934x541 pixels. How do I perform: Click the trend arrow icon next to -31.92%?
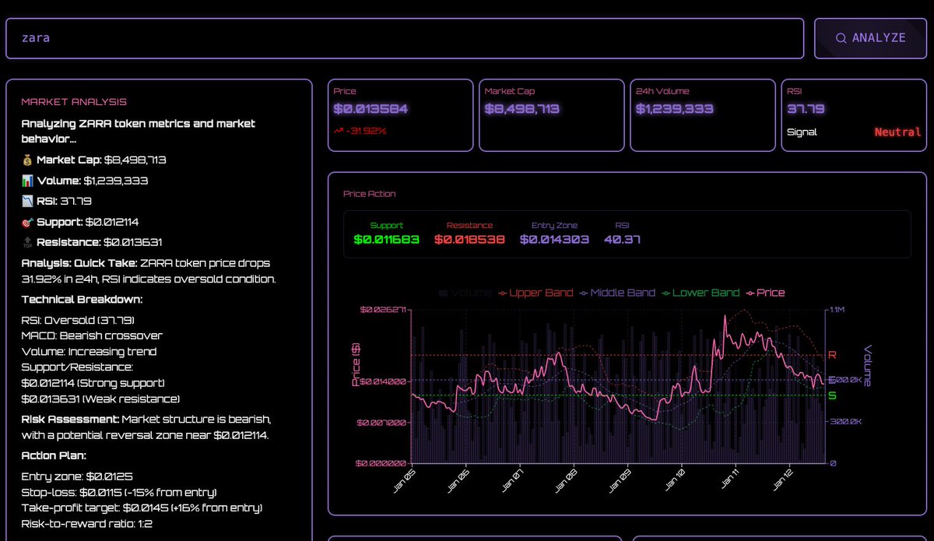[338, 131]
